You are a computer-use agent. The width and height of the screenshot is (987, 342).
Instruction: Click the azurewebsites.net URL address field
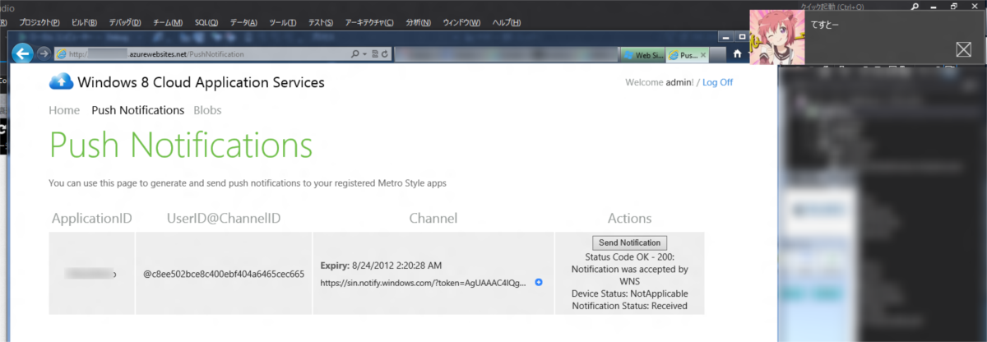[x=206, y=54]
